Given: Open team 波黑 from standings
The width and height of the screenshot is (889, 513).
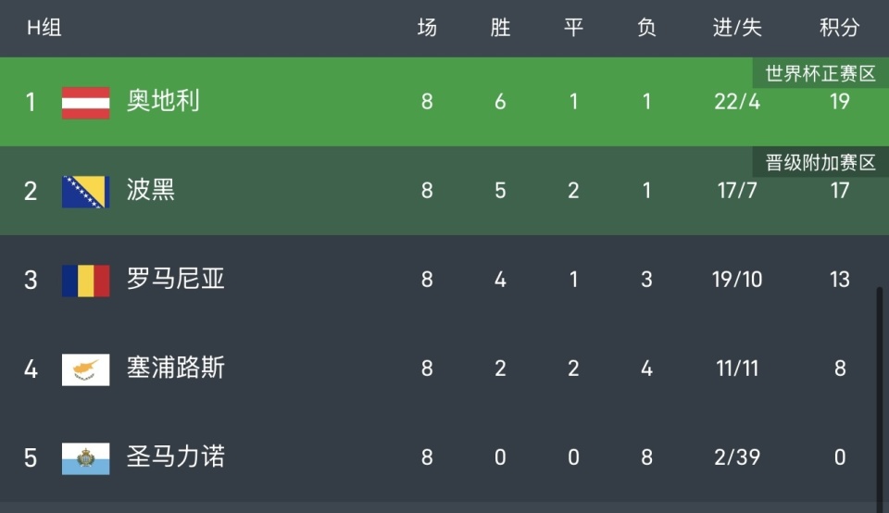Looking at the screenshot, I should pyautogui.click(x=151, y=191).
